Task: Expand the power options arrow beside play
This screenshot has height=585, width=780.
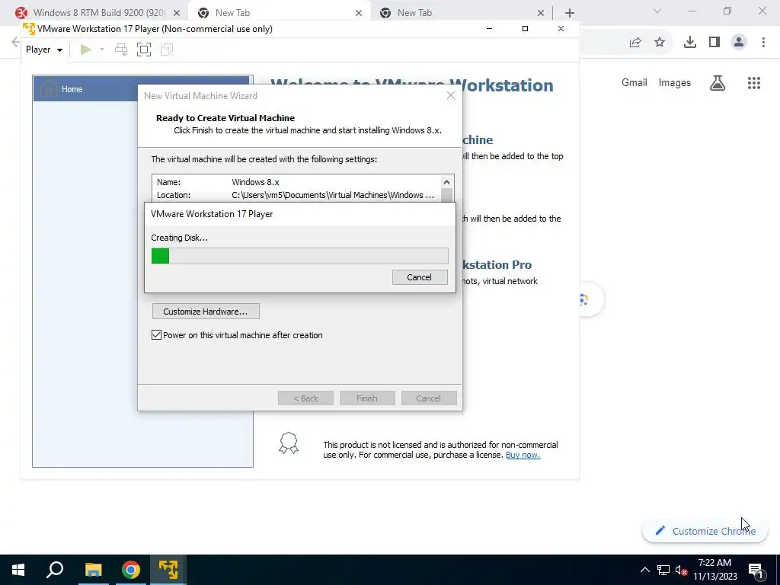Action: pos(101,50)
